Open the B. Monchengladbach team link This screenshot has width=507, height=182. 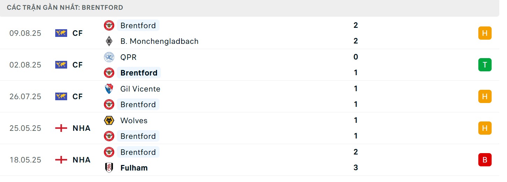pyautogui.click(x=159, y=41)
